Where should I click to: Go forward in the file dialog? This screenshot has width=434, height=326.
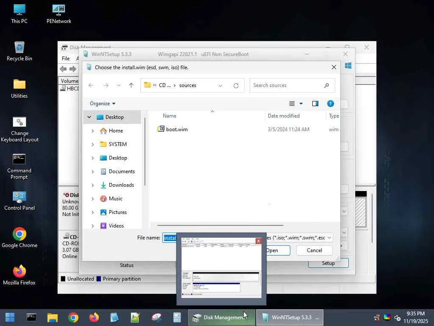pos(106,85)
